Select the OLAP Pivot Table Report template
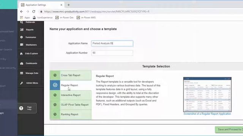243x136 pixels. [71, 105]
